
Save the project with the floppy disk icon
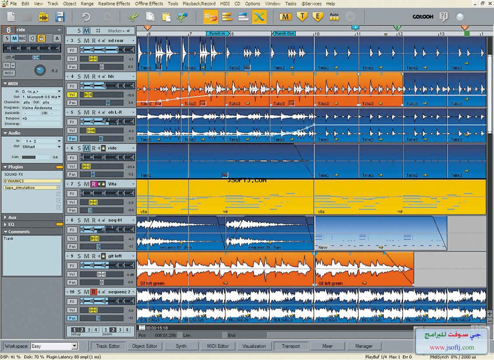pyautogui.click(x=60, y=17)
